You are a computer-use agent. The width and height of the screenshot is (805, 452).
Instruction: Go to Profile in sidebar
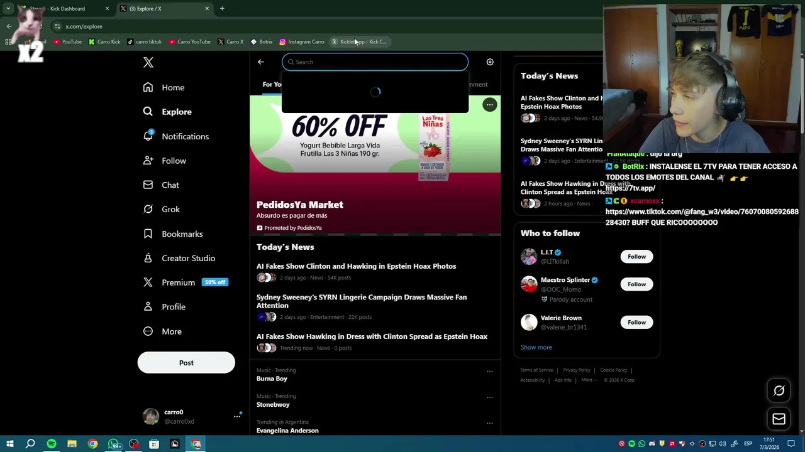[164, 307]
